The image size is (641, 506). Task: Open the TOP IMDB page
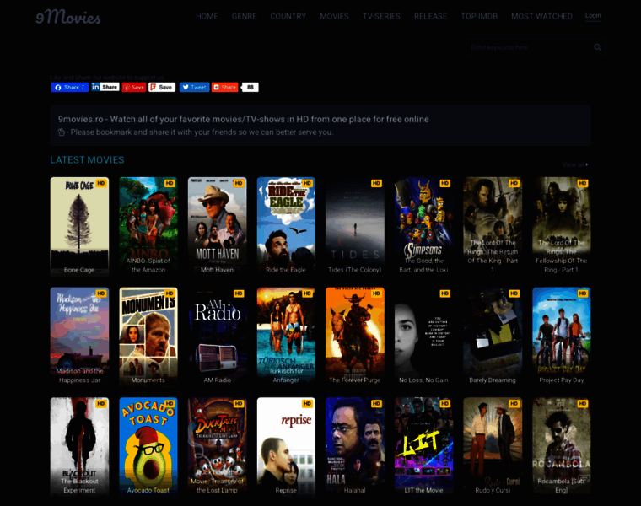click(479, 16)
